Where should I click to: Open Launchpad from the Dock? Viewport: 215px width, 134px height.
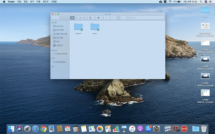27,129
